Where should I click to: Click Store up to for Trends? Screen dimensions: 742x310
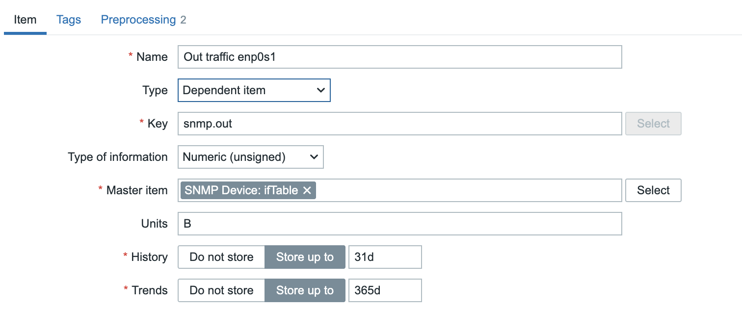pyautogui.click(x=305, y=290)
